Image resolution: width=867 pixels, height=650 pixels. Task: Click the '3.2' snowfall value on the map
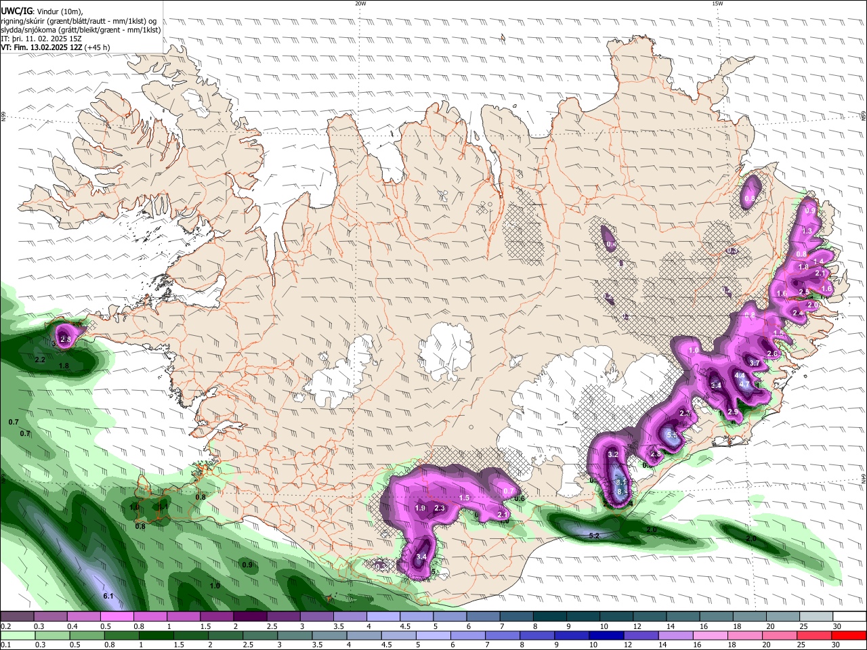[614, 454]
